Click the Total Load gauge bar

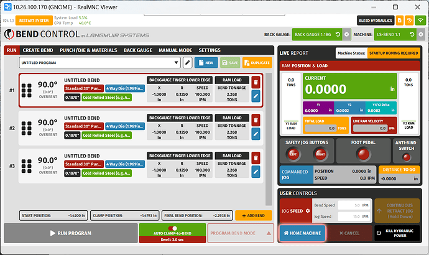point(321,128)
